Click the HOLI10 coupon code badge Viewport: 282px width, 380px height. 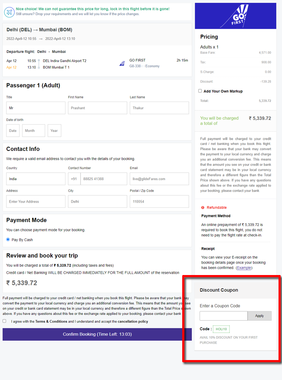pos(221,329)
